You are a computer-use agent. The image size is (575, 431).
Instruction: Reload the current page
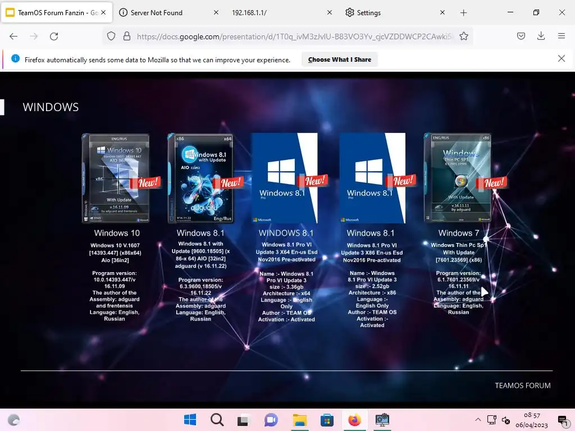click(54, 36)
